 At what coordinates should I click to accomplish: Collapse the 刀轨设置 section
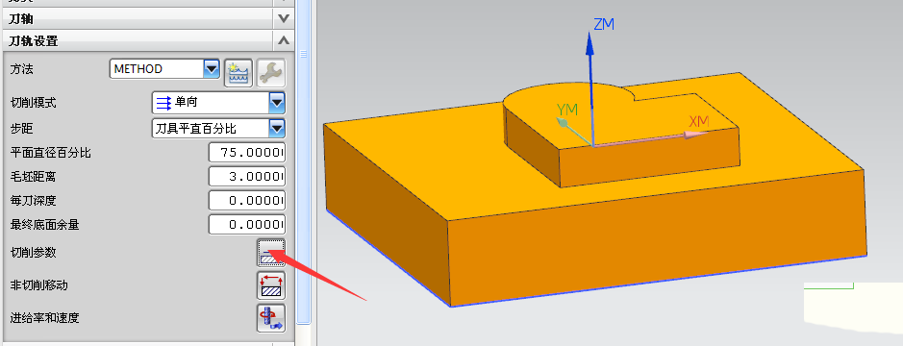click(283, 40)
